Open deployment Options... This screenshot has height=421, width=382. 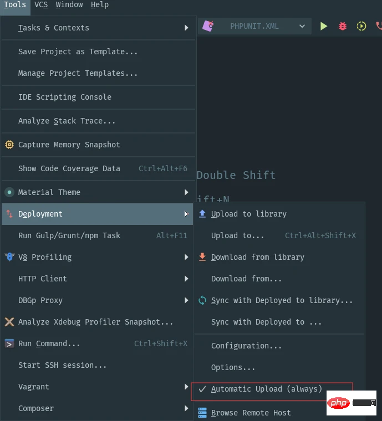(x=279, y=367)
